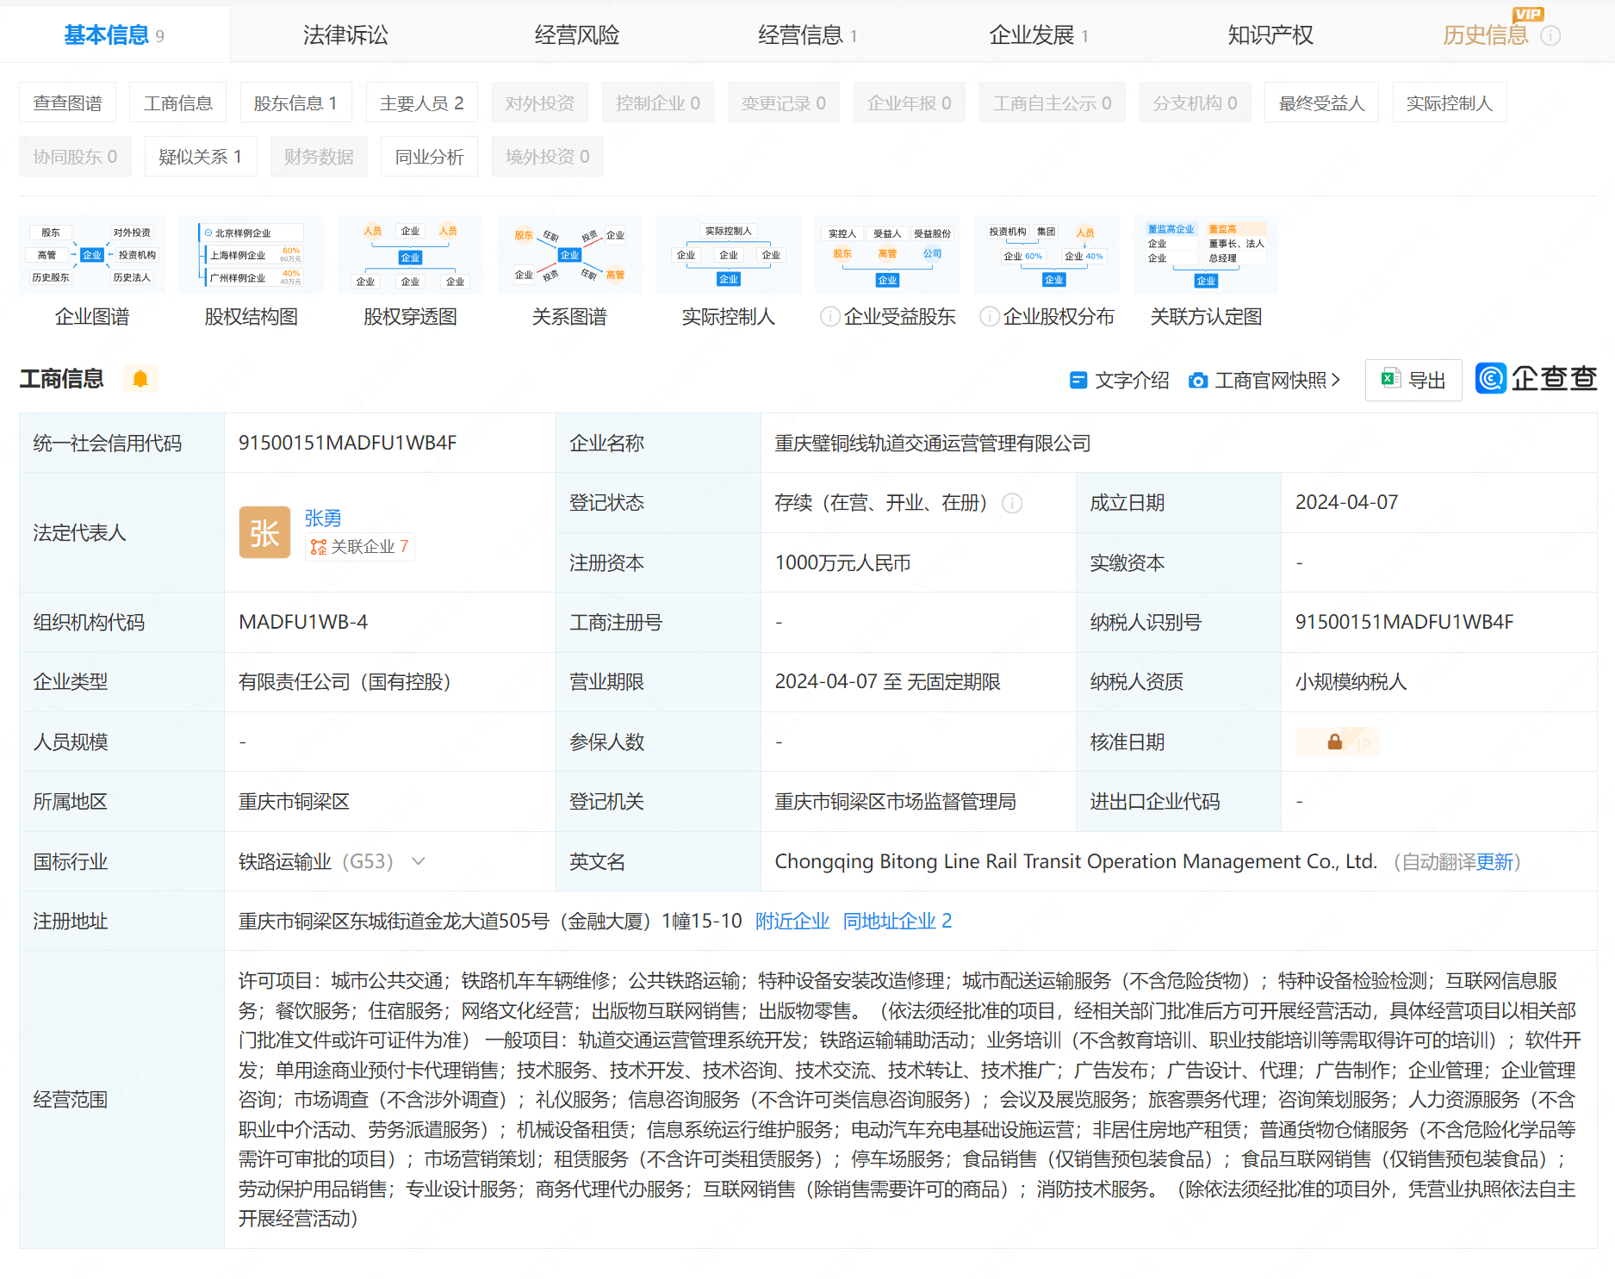The width and height of the screenshot is (1615, 1279).
Task: Switch to the 知识产权 tab
Action: pyautogui.click(x=1270, y=34)
